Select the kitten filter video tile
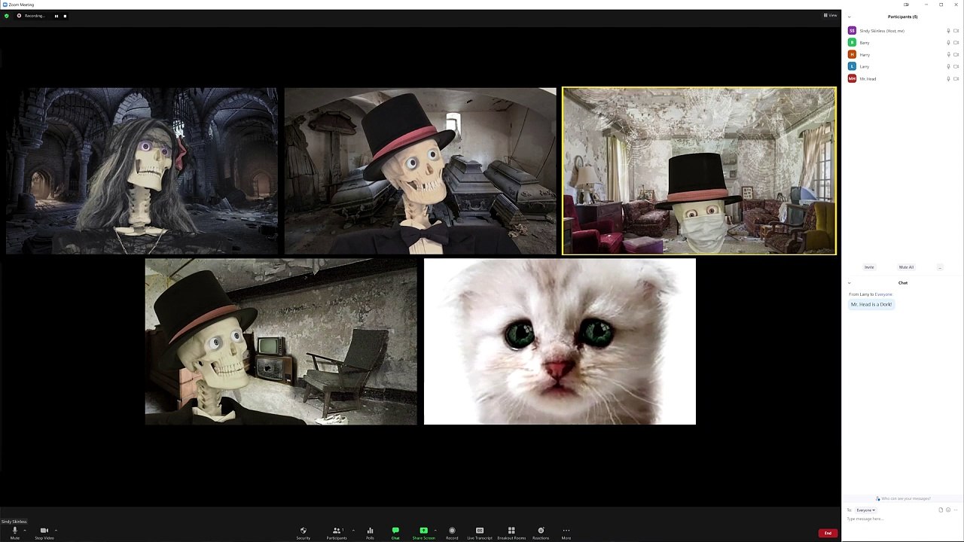 560,342
